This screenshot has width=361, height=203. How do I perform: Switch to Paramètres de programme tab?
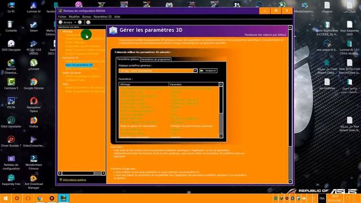click(156, 59)
